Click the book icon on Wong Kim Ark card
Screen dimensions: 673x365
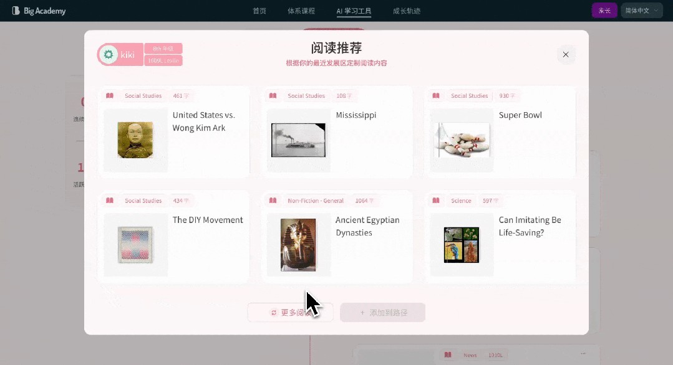[110, 96]
